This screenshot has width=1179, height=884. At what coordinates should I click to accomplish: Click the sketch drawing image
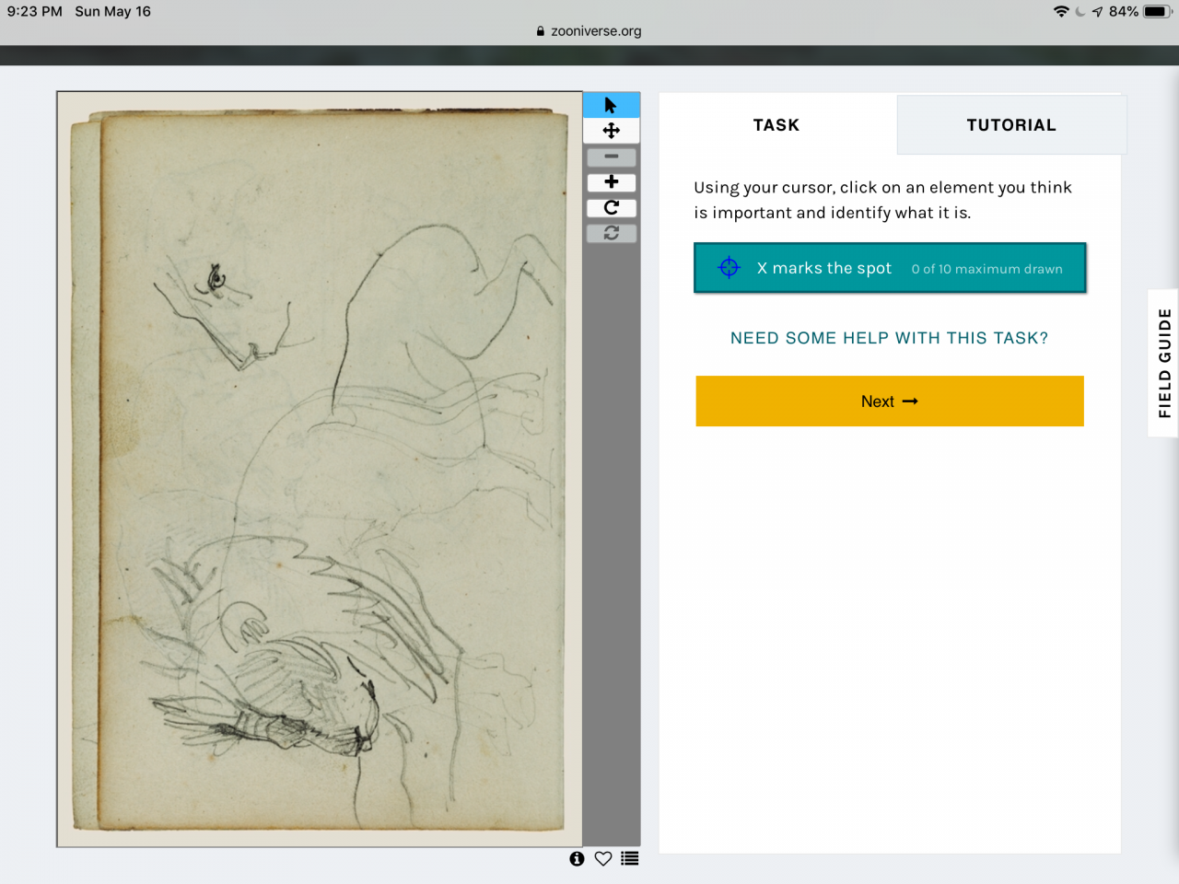click(x=320, y=469)
